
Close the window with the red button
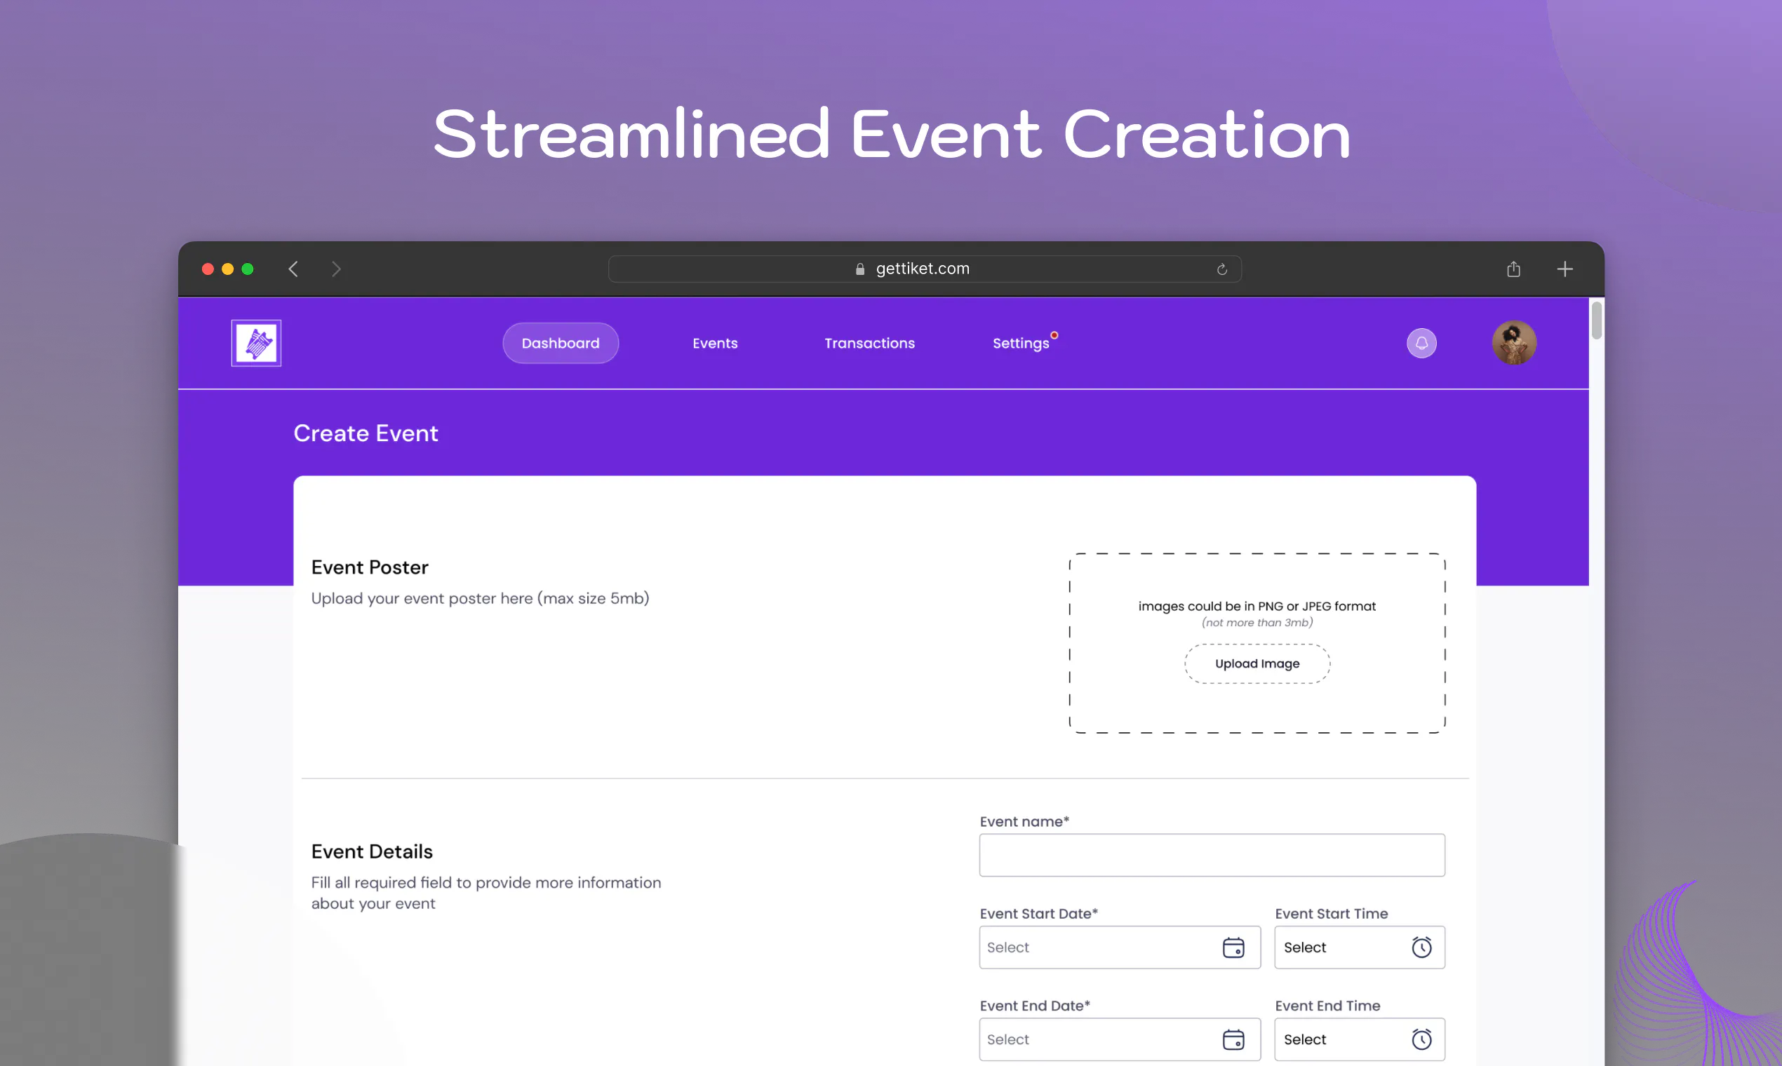(208, 269)
